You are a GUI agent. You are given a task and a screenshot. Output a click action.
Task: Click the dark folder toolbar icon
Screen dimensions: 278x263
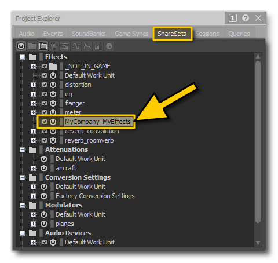coord(32,46)
